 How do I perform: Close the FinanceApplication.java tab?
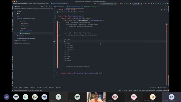pos(83,7)
